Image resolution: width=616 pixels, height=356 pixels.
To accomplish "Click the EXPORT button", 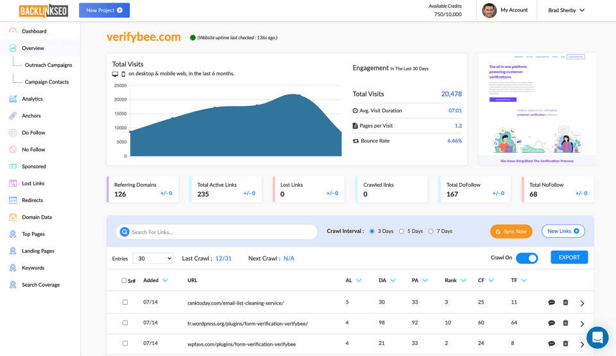I will 569,257.
